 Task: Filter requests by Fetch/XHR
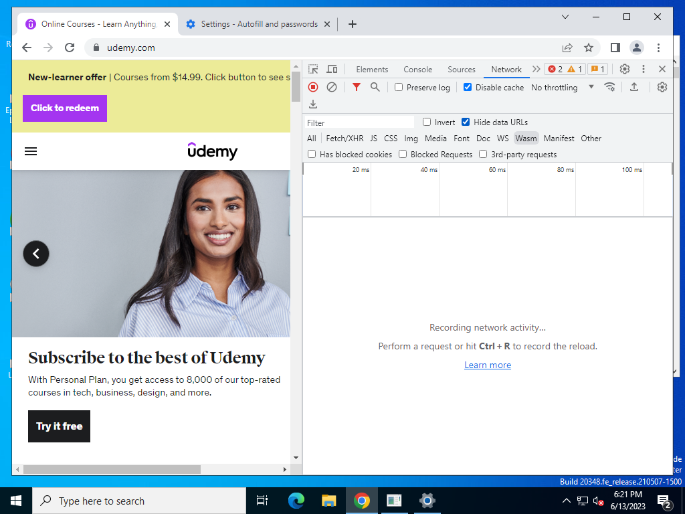coord(345,138)
